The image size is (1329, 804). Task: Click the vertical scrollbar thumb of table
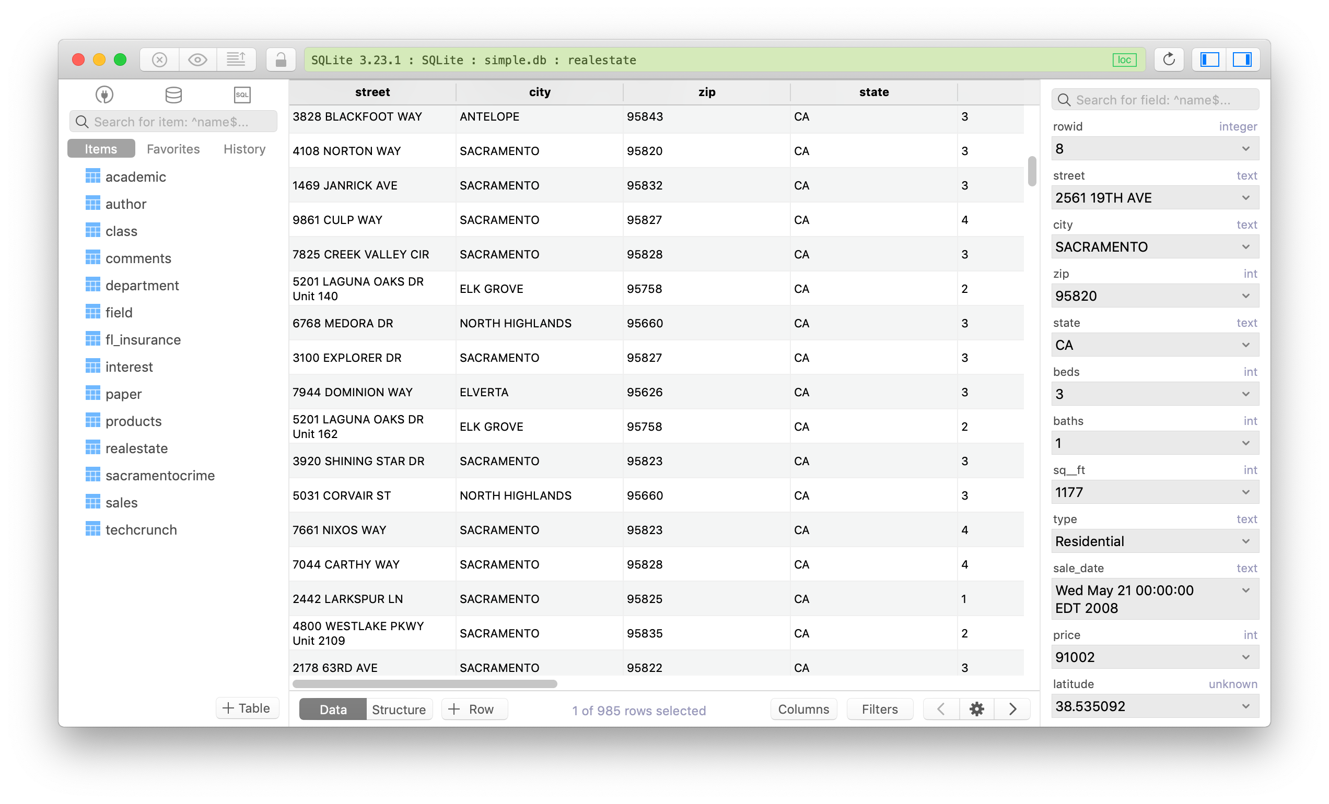coord(1032,171)
